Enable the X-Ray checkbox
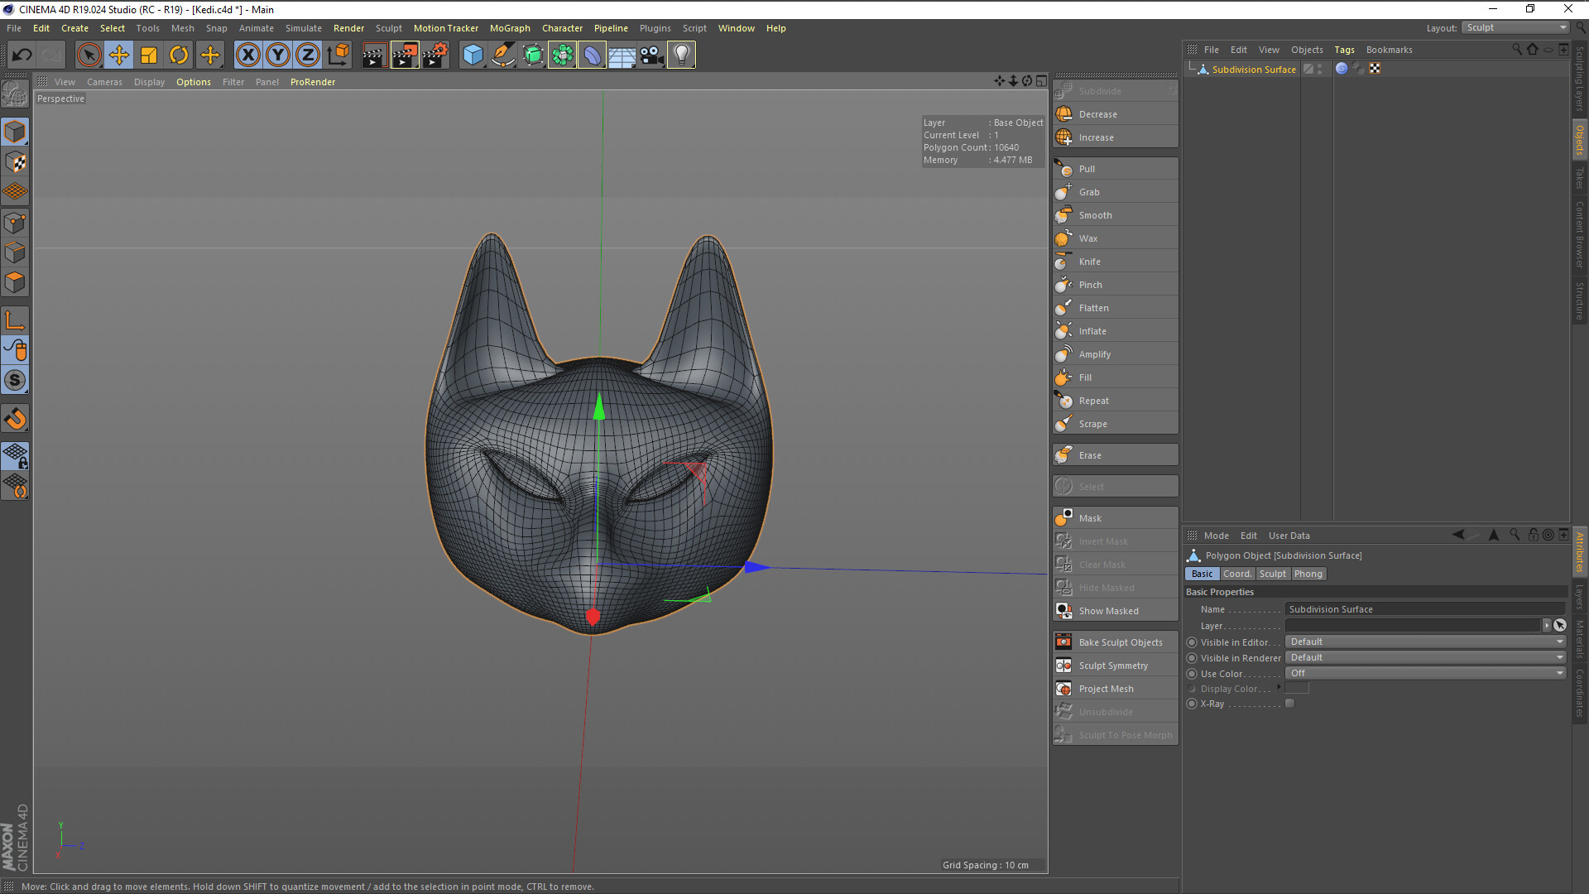 pyautogui.click(x=1289, y=704)
